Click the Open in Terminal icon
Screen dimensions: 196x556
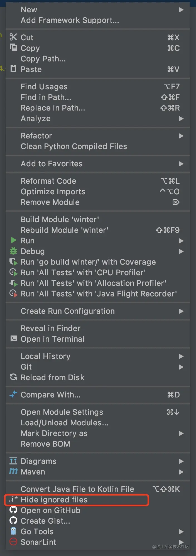(13, 339)
